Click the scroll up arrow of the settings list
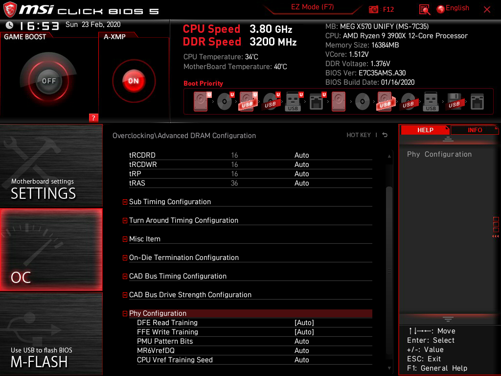501x376 pixels. [x=389, y=156]
